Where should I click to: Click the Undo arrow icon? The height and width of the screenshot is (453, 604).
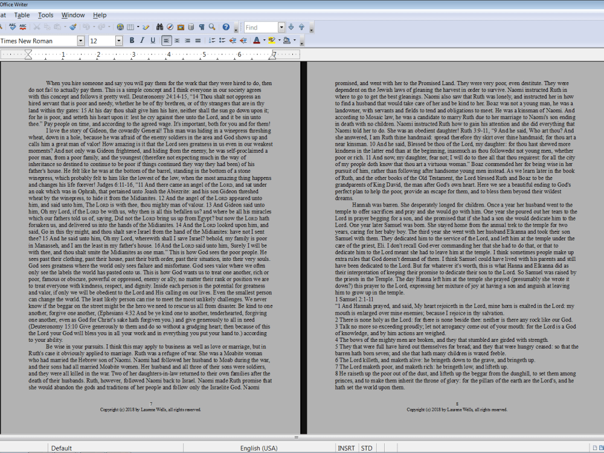[x=86, y=27]
